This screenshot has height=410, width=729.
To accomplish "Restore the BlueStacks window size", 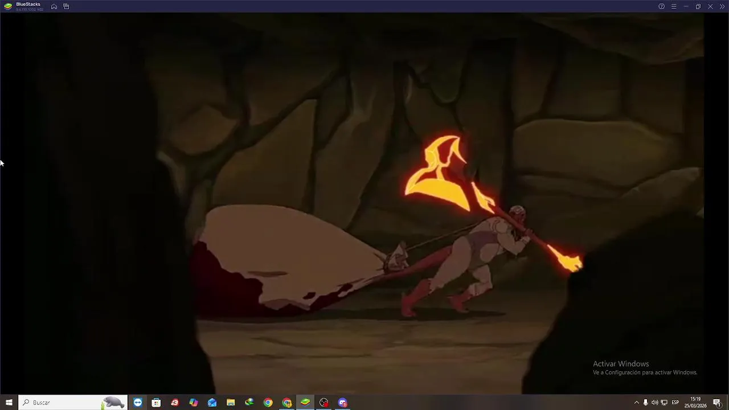I will coord(698,6).
